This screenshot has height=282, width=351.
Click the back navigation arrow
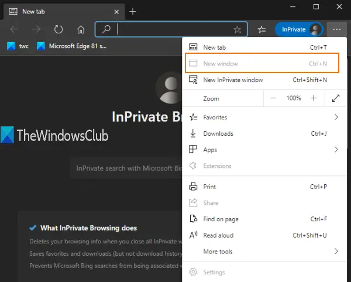(x=14, y=29)
